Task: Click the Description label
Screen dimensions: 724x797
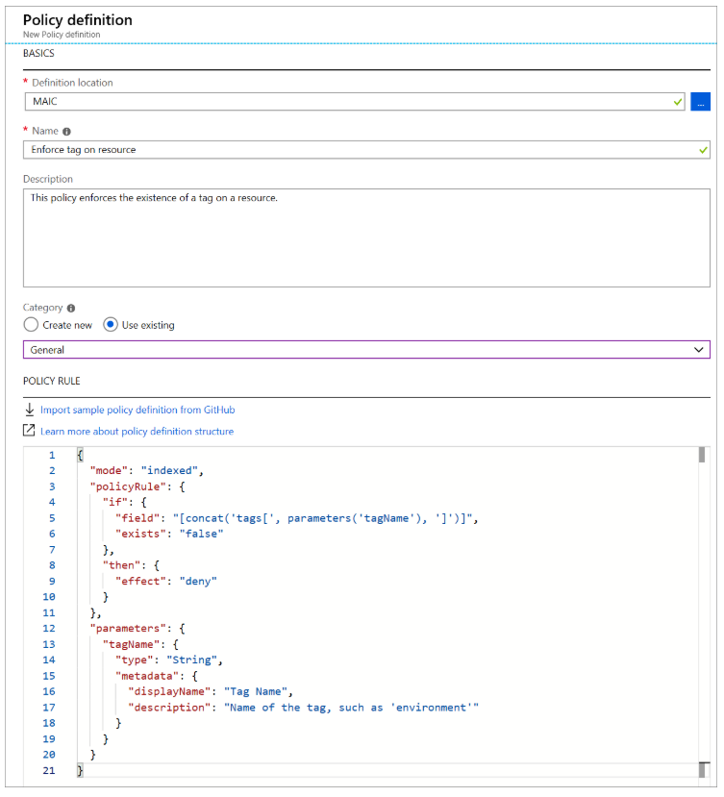Action: [48, 179]
